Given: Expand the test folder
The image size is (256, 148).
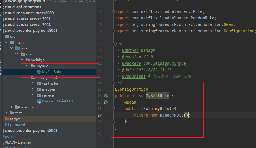Looking at the screenshot, I should coord(6,113).
